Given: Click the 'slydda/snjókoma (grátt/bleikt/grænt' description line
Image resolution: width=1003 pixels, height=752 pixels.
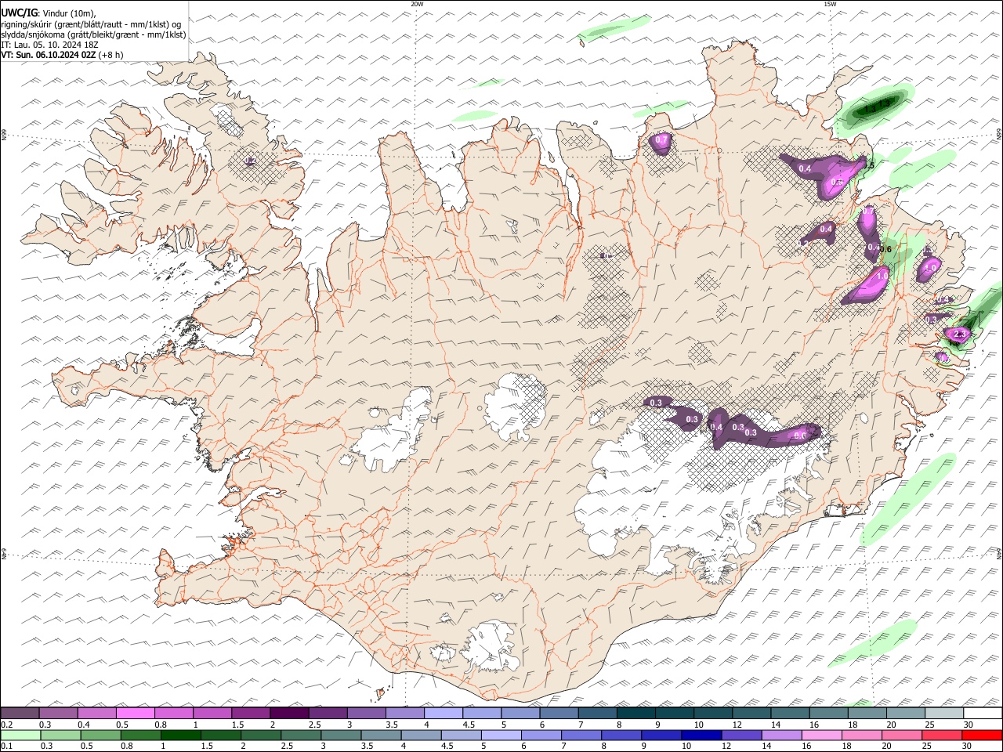Looking at the screenshot, I should (93, 34).
